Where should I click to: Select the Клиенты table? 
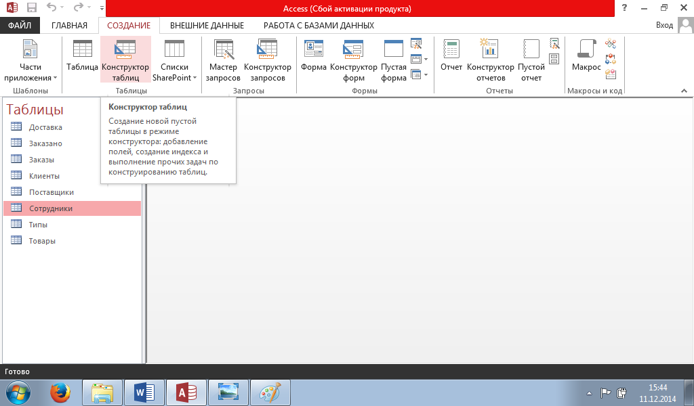coord(72,176)
